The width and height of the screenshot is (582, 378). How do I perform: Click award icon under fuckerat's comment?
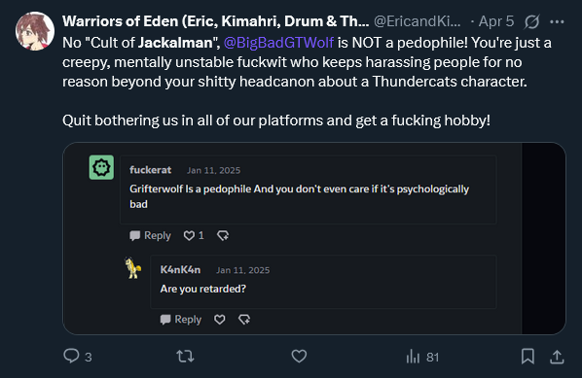coord(223,236)
